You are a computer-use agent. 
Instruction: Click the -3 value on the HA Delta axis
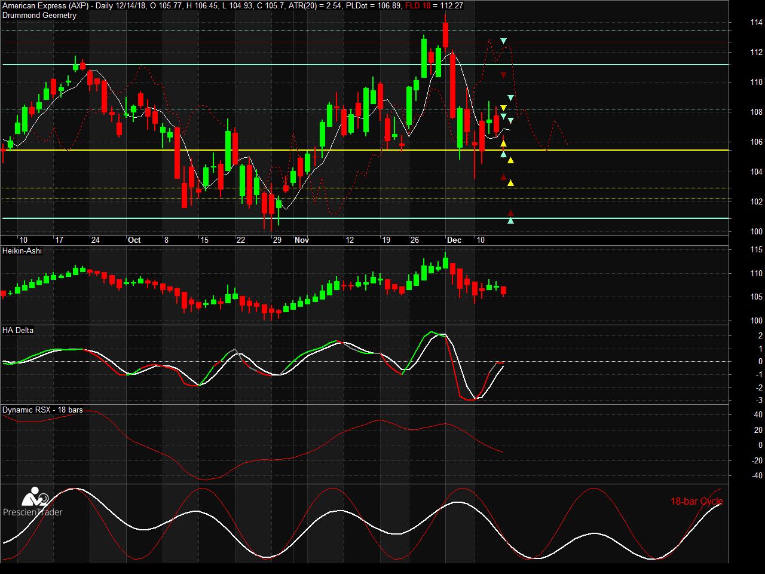tap(759, 400)
